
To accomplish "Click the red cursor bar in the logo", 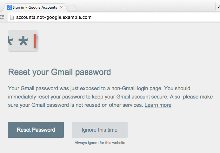I will coord(35,40).
